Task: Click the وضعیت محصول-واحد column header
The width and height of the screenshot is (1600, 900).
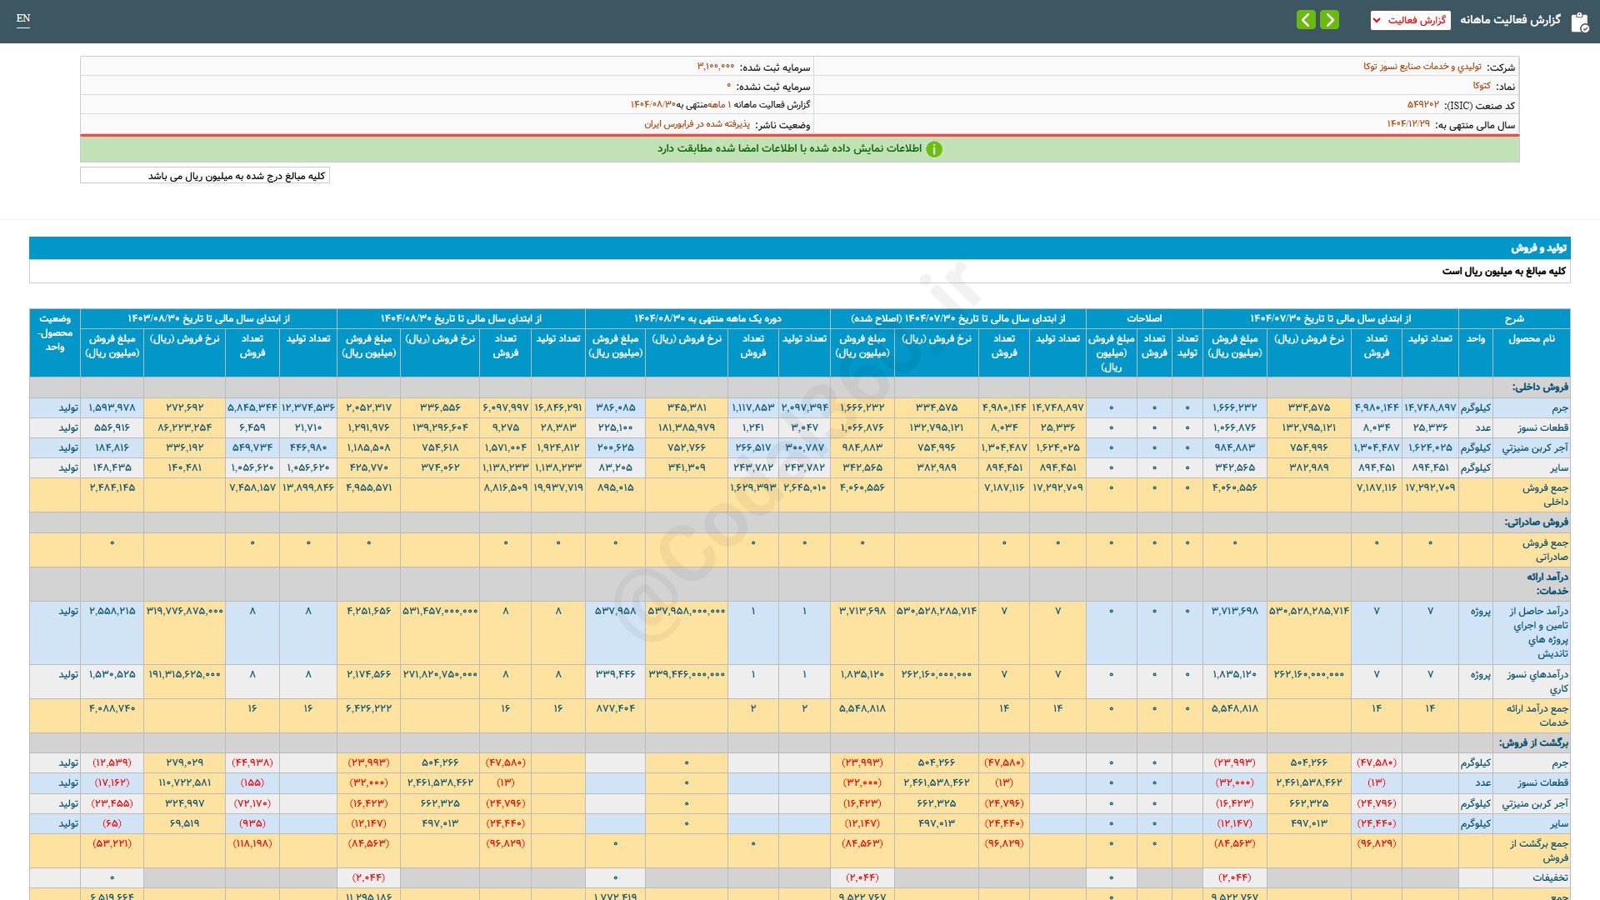Action: tap(55, 332)
